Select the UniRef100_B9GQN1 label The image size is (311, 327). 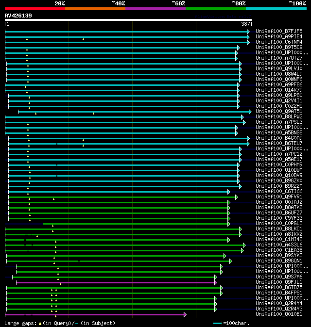point(279,261)
